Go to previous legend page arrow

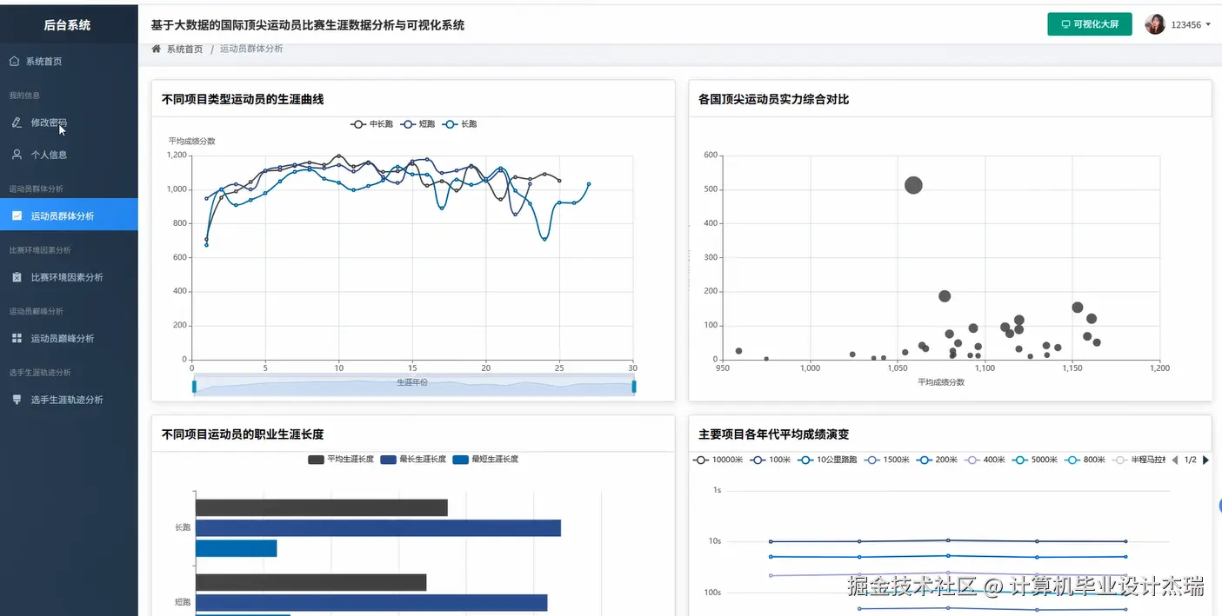(1176, 460)
